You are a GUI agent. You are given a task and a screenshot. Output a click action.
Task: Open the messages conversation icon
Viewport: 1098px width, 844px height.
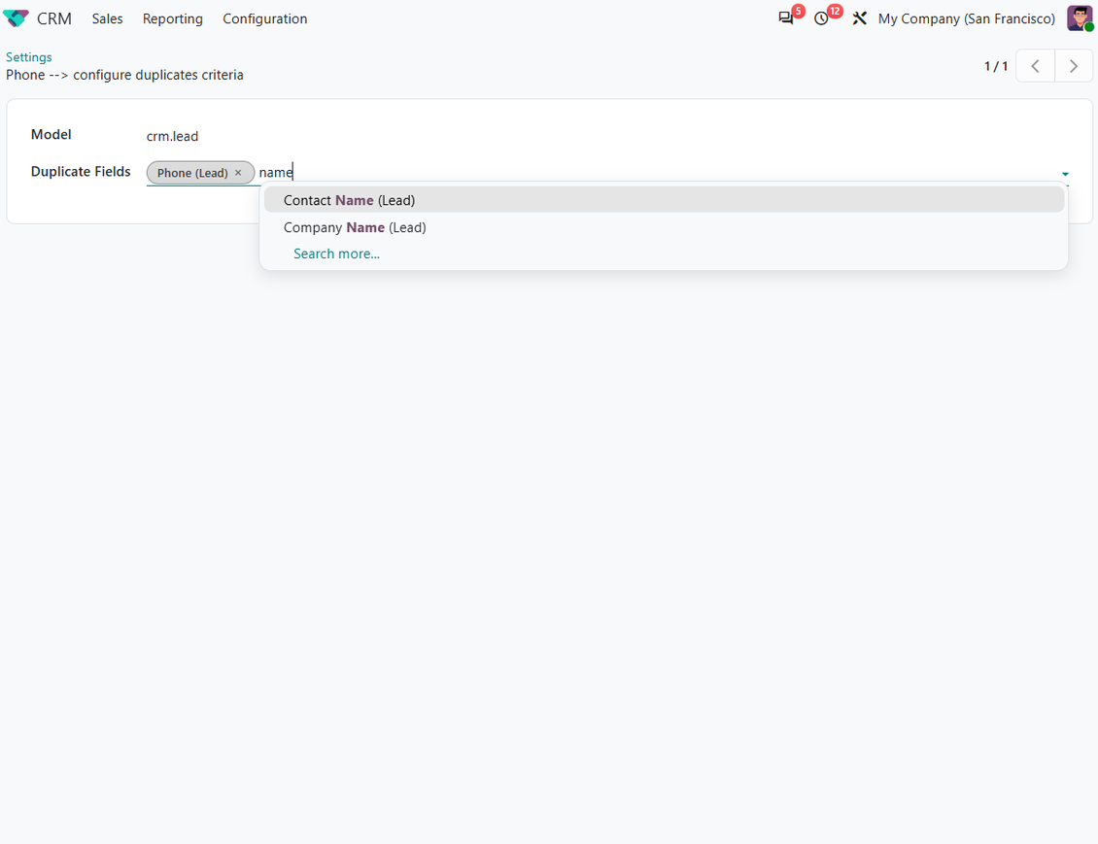coord(786,18)
